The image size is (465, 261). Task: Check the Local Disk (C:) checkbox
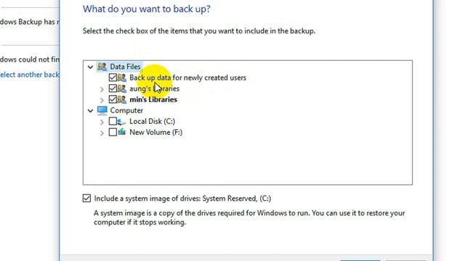[113, 121]
